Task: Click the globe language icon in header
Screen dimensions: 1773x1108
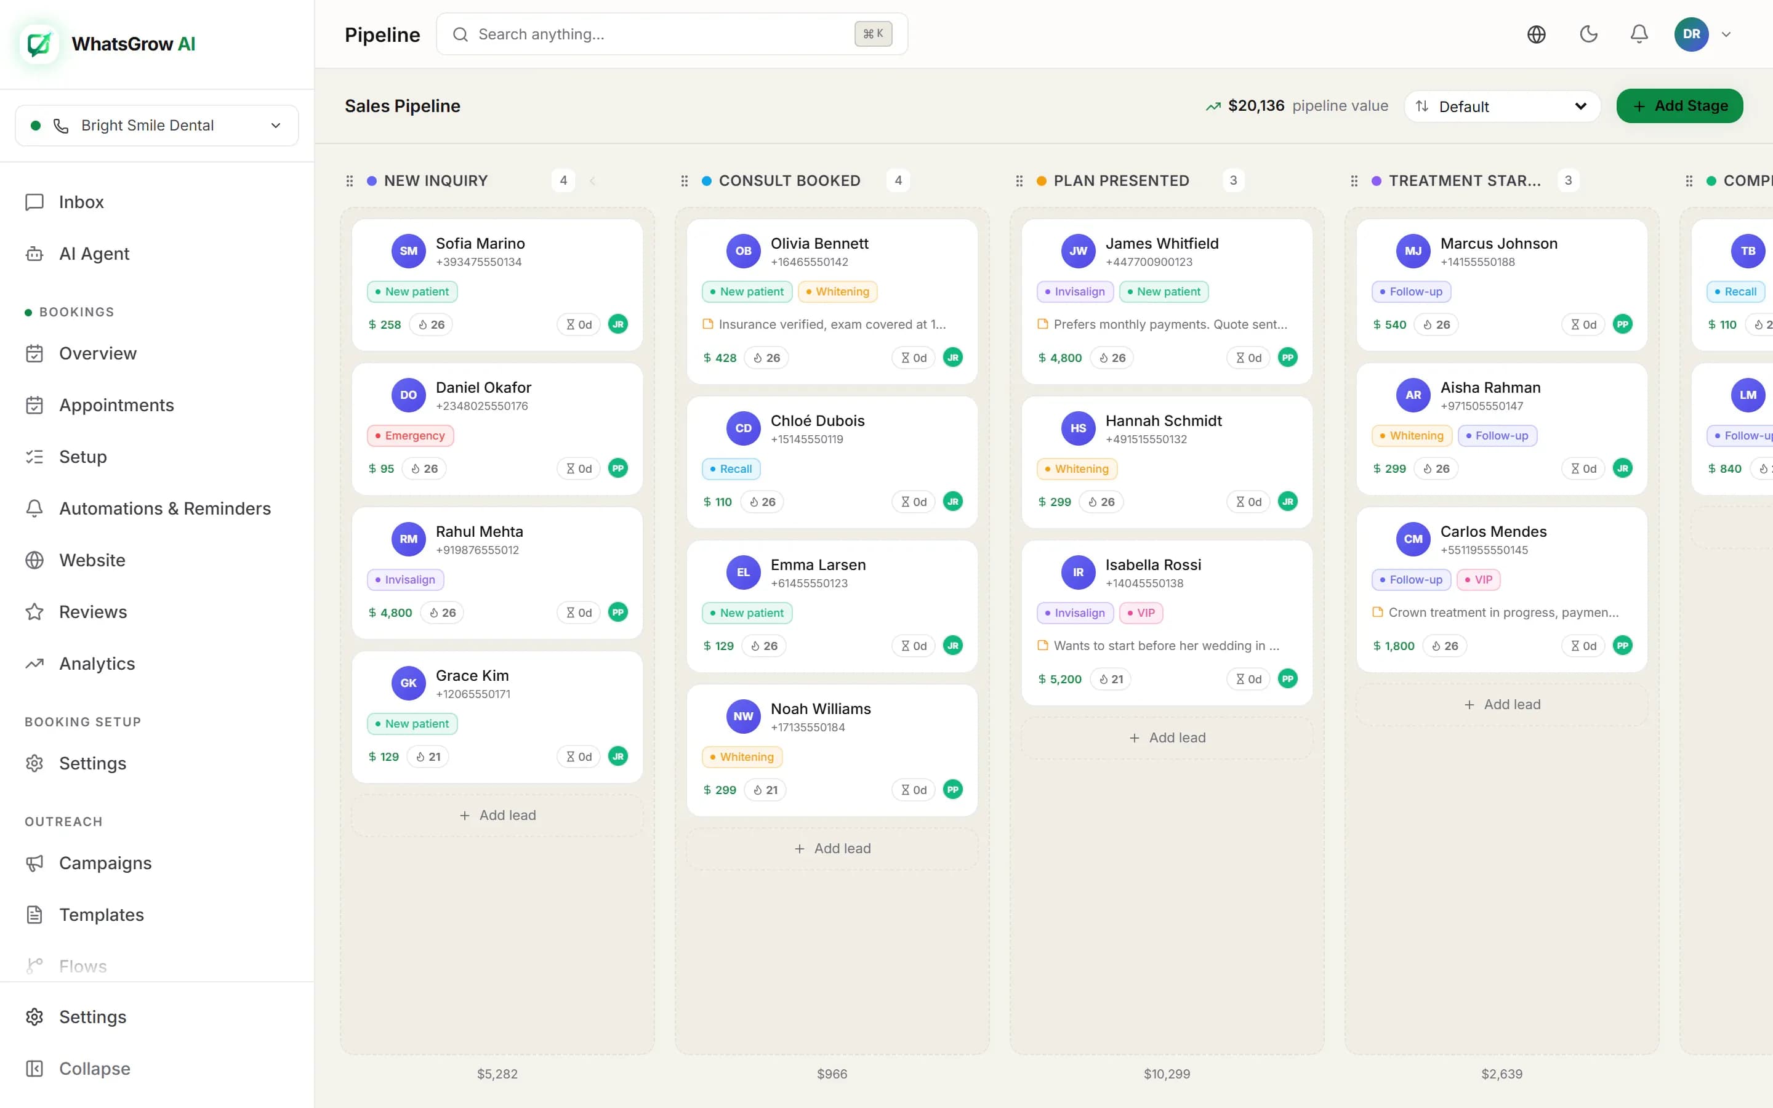Action: (1537, 34)
